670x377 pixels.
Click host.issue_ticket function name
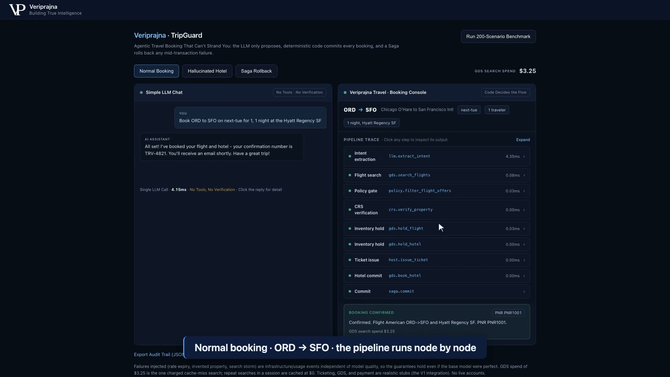[408, 260]
